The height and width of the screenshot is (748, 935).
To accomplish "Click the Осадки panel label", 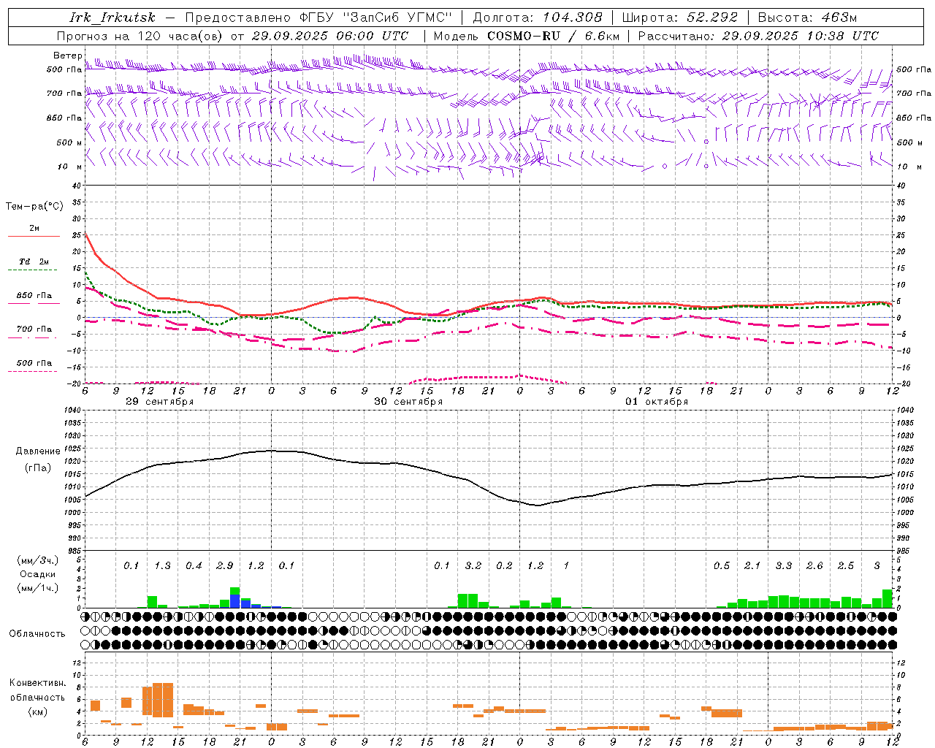I will tap(37, 574).
